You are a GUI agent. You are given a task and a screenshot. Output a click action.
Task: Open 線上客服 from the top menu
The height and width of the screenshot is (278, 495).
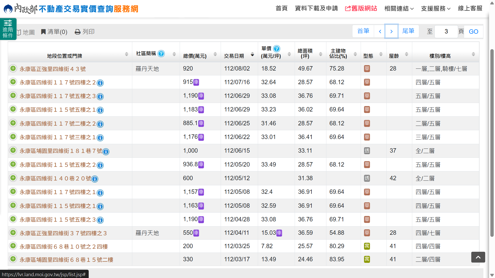(470, 8)
